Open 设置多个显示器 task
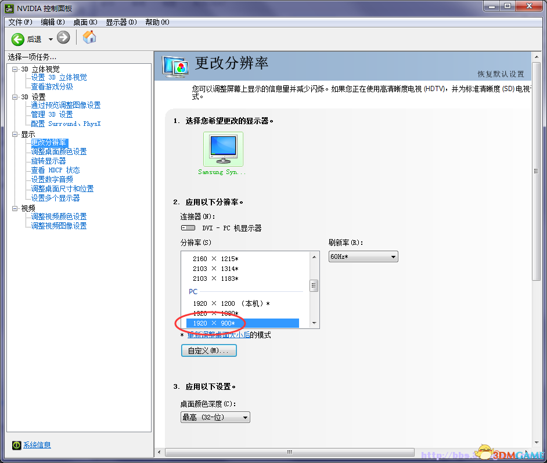 (x=56, y=198)
